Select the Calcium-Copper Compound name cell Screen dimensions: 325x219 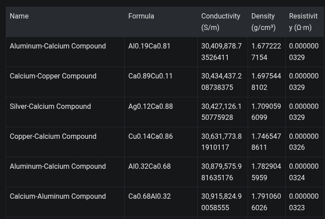(x=53, y=76)
